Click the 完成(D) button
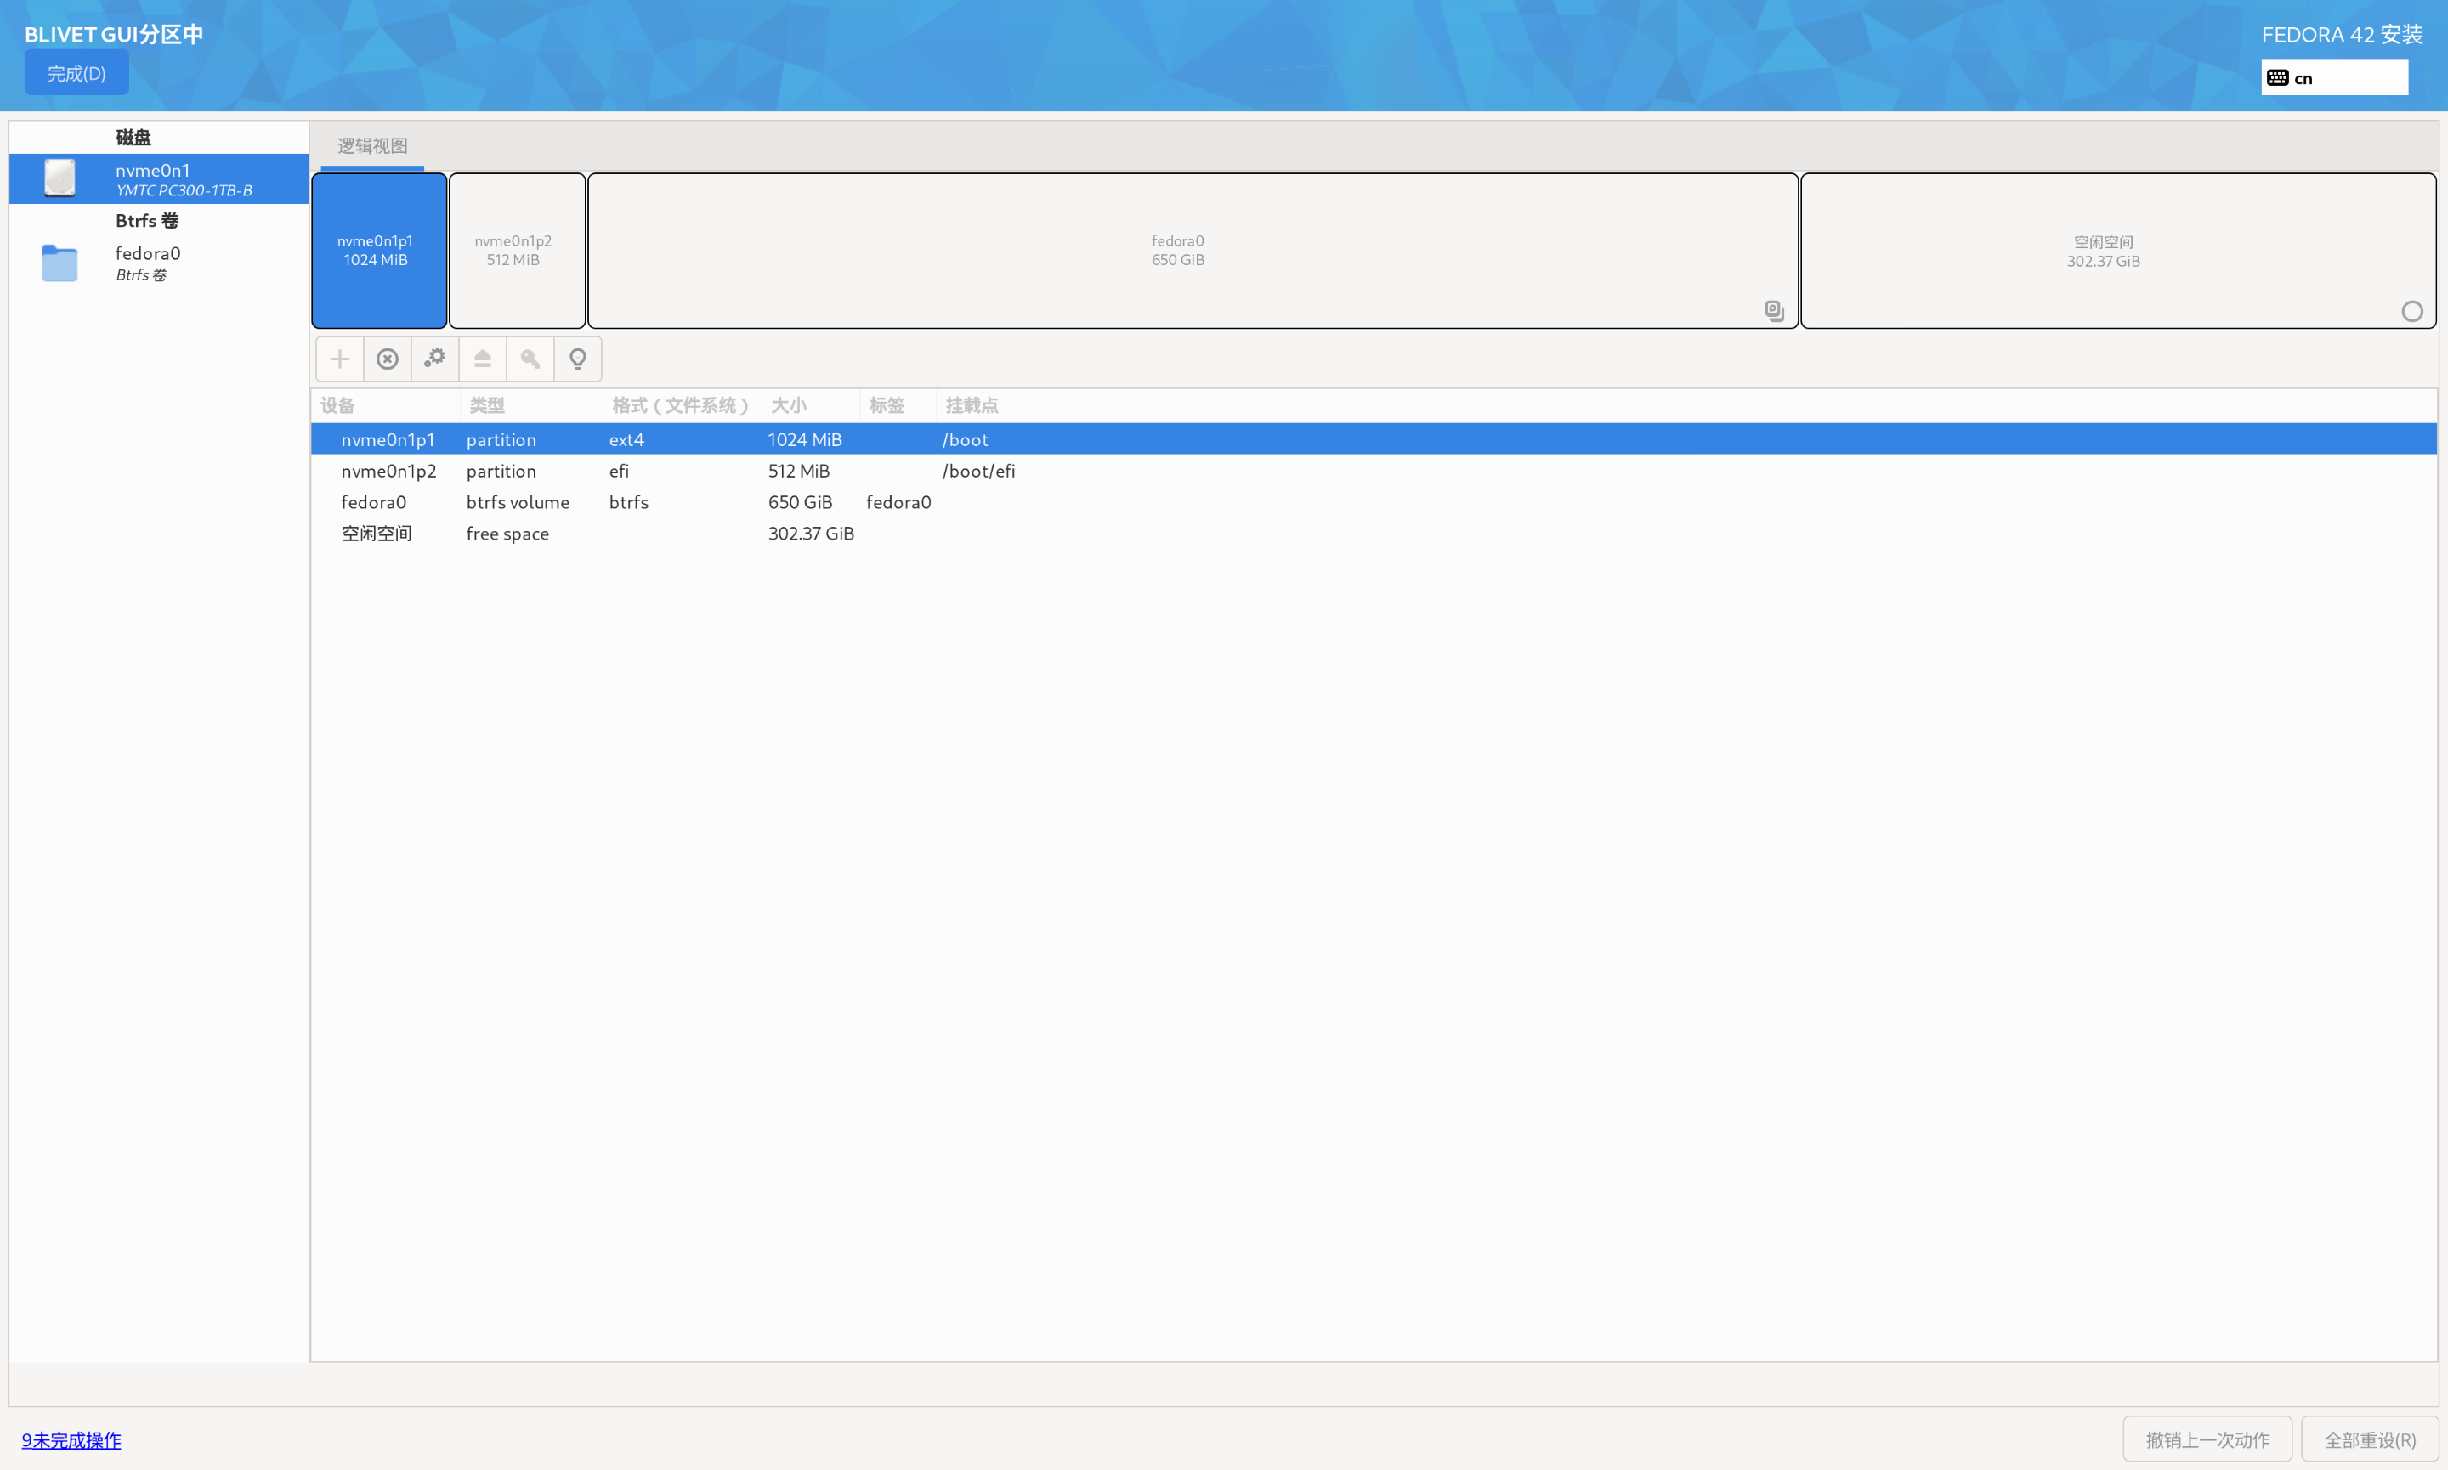The image size is (2448, 1470). [76, 72]
